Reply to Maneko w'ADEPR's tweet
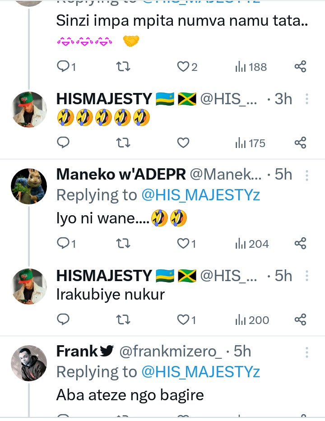325x421 pixels. pos(64,244)
